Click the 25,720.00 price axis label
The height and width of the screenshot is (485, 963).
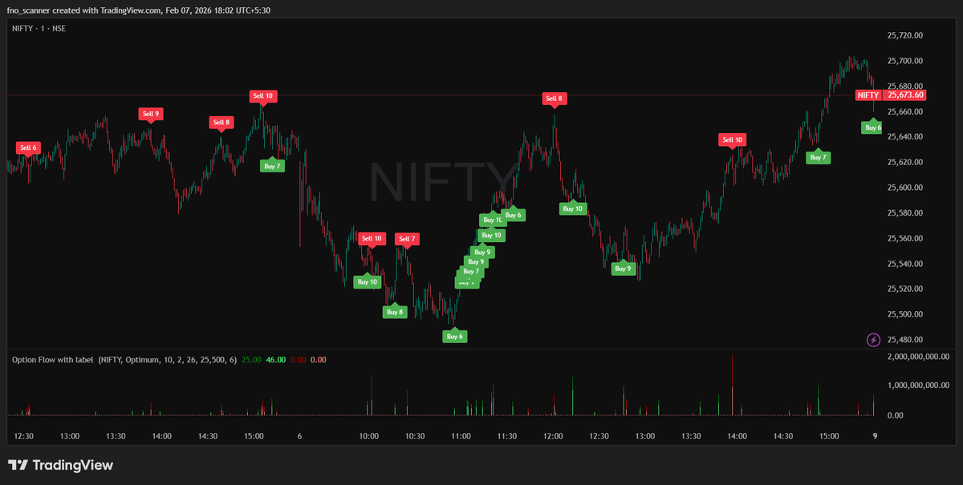pos(905,35)
